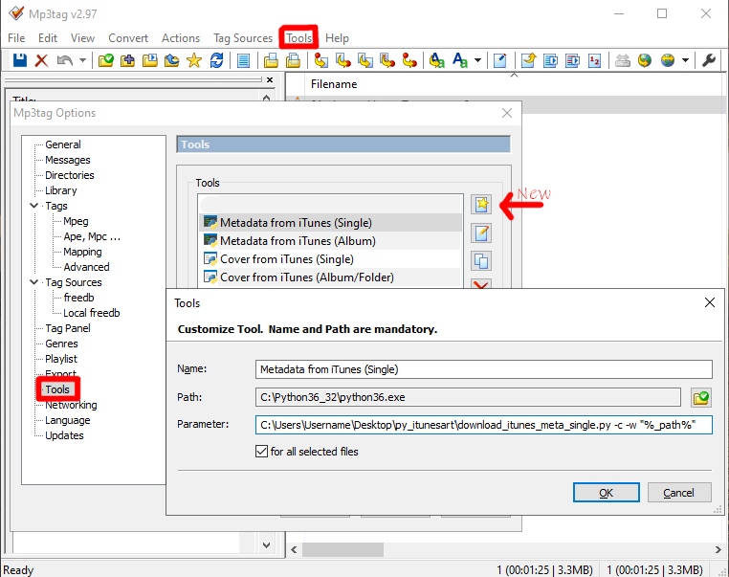This screenshot has height=577, width=729.
Task: Open the Convert menu
Action: (128, 38)
